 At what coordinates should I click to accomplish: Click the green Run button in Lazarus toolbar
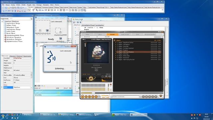click(x=13, y=11)
